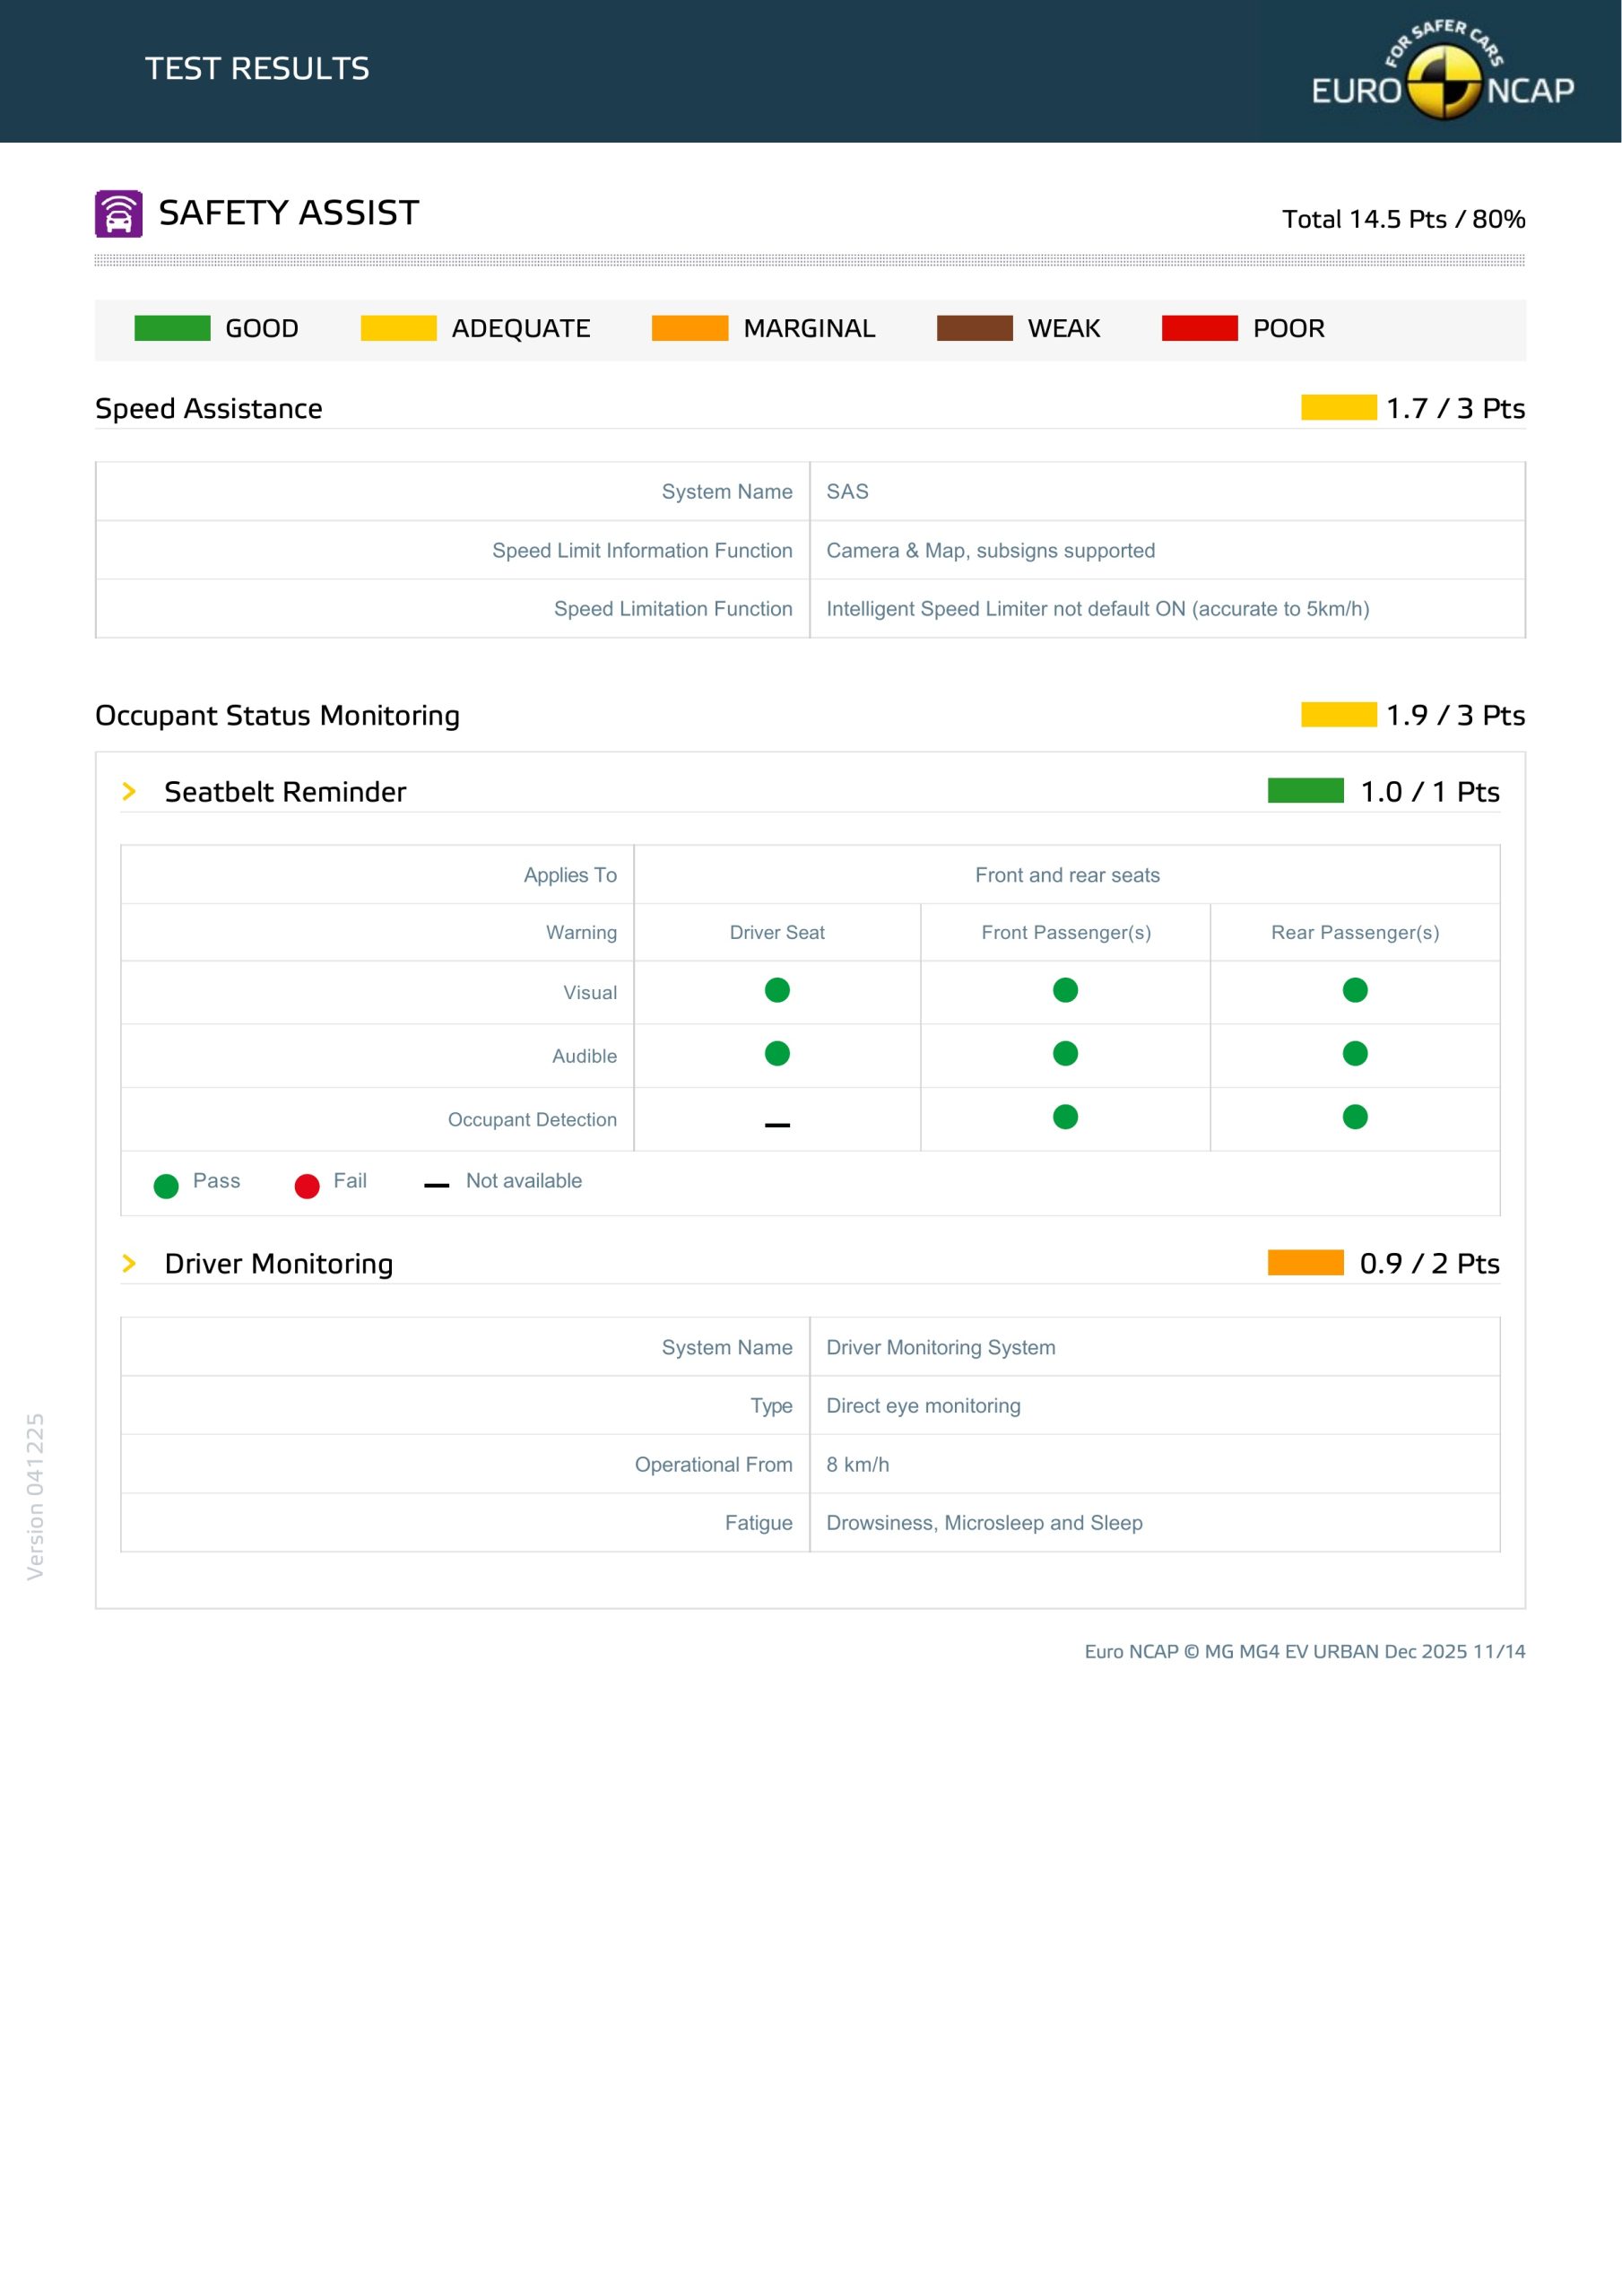Viewport: 1622px width, 2296px height.
Task: Click the Not available legend dash
Action: pyautogui.click(x=436, y=1186)
